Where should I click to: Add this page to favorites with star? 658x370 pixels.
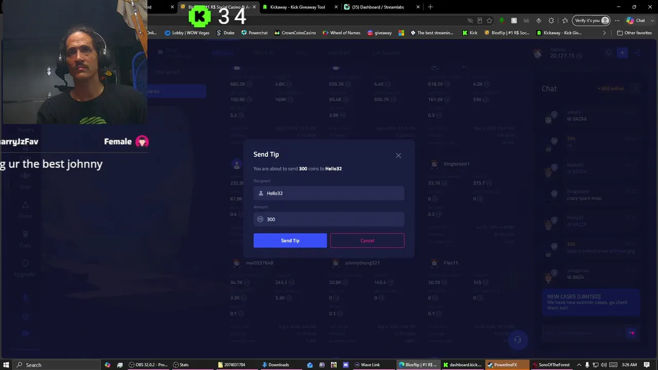(489, 21)
